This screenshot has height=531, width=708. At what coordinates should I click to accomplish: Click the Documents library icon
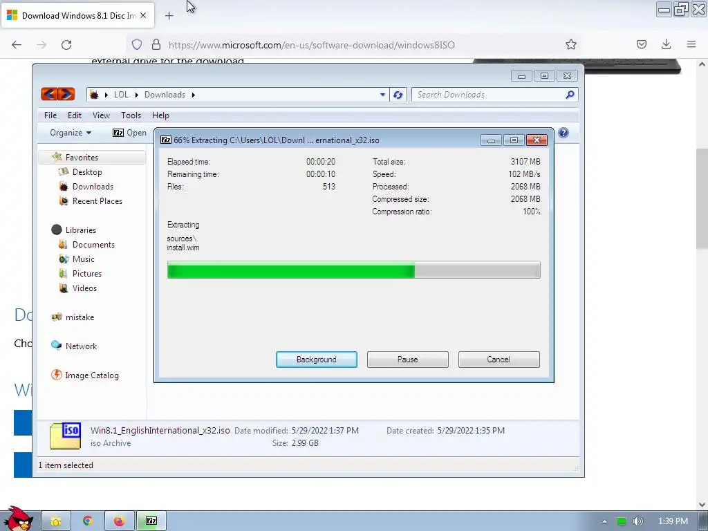(x=64, y=244)
